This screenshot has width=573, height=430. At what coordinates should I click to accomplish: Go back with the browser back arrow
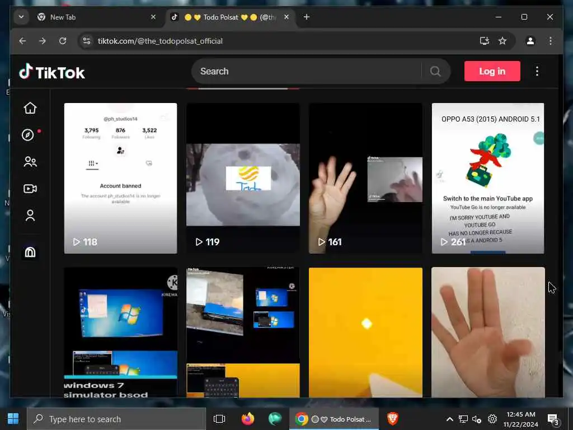pyautogui.click(x=22, y=41)
